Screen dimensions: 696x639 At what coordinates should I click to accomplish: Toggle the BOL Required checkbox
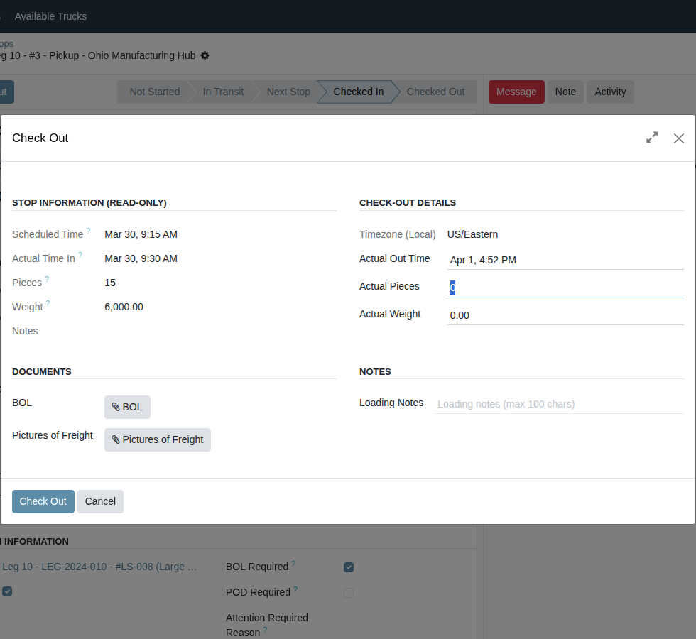349,567
